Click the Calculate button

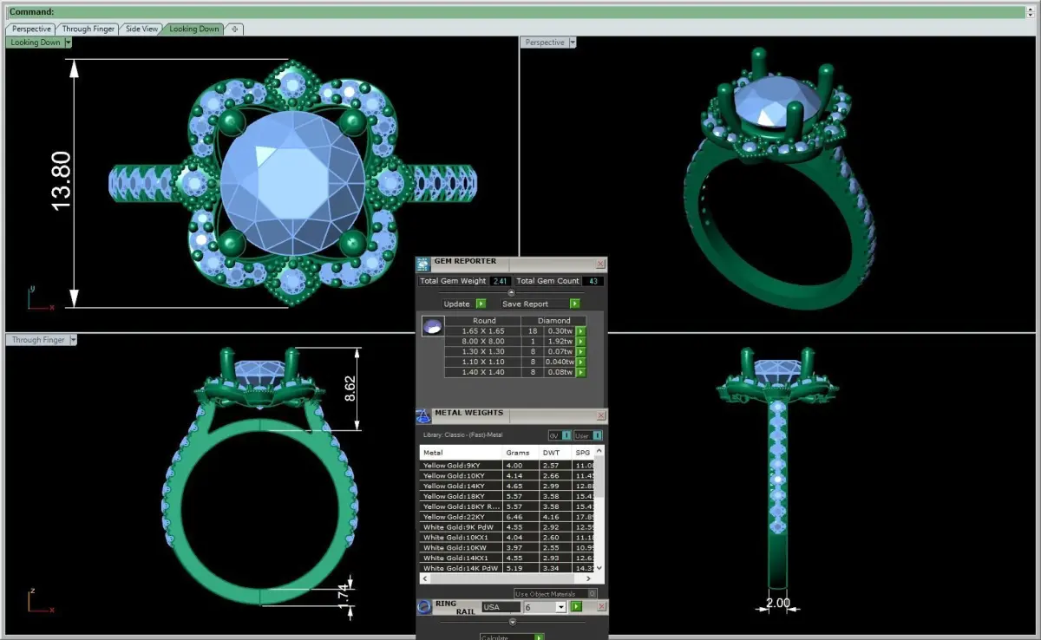tap(507, 637)
